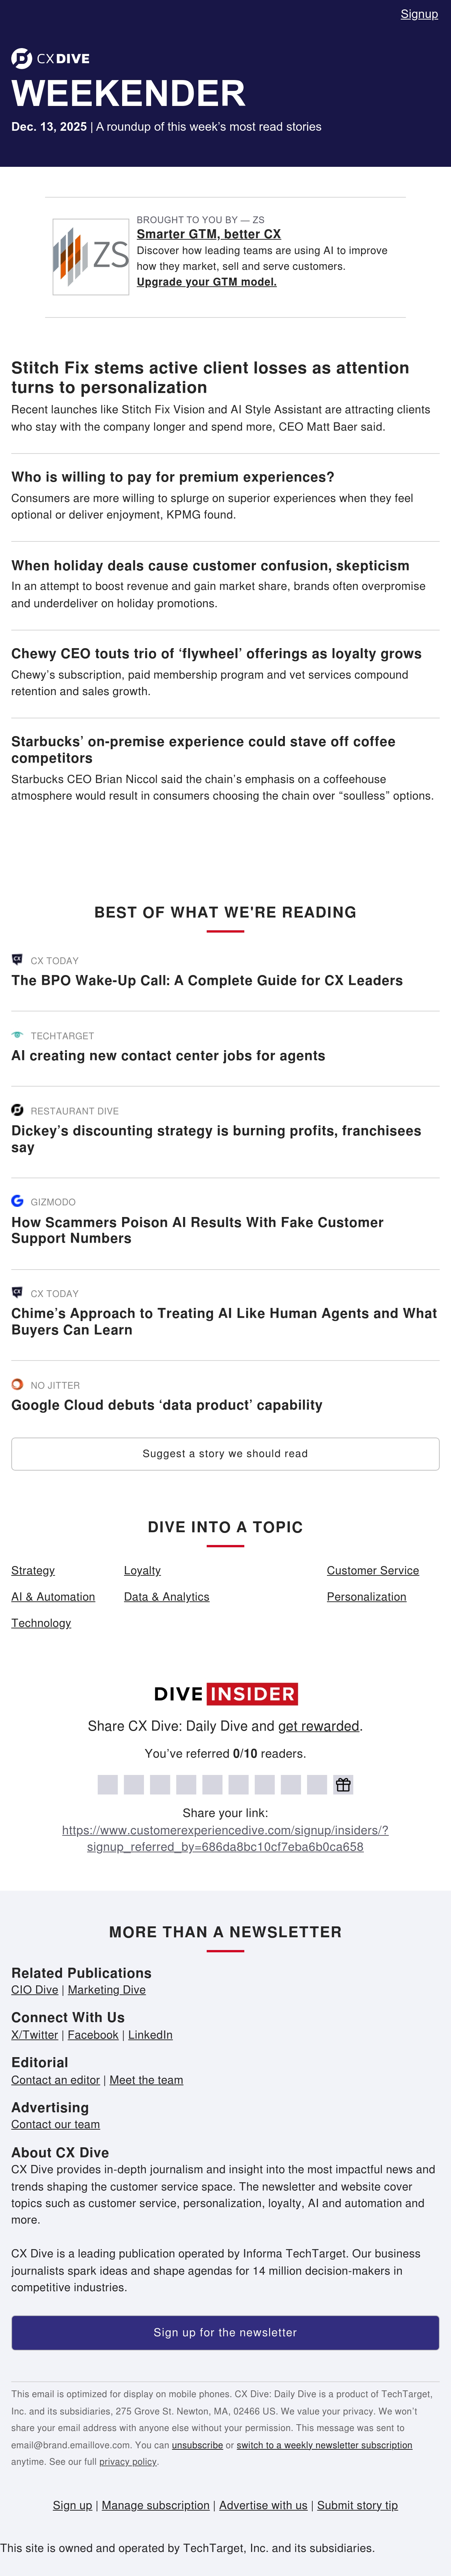Click the ZS sponsor logo image

point(91,257)
